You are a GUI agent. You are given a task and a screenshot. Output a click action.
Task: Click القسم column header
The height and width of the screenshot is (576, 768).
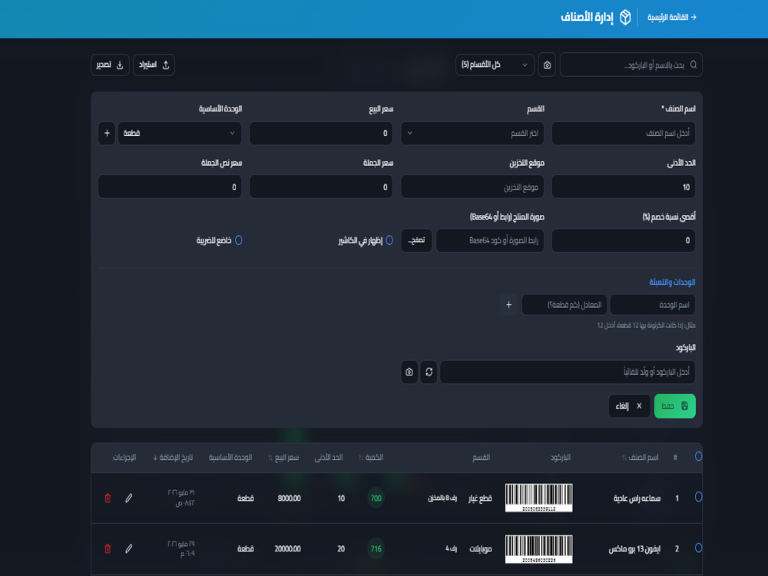(x=481, y=458)
